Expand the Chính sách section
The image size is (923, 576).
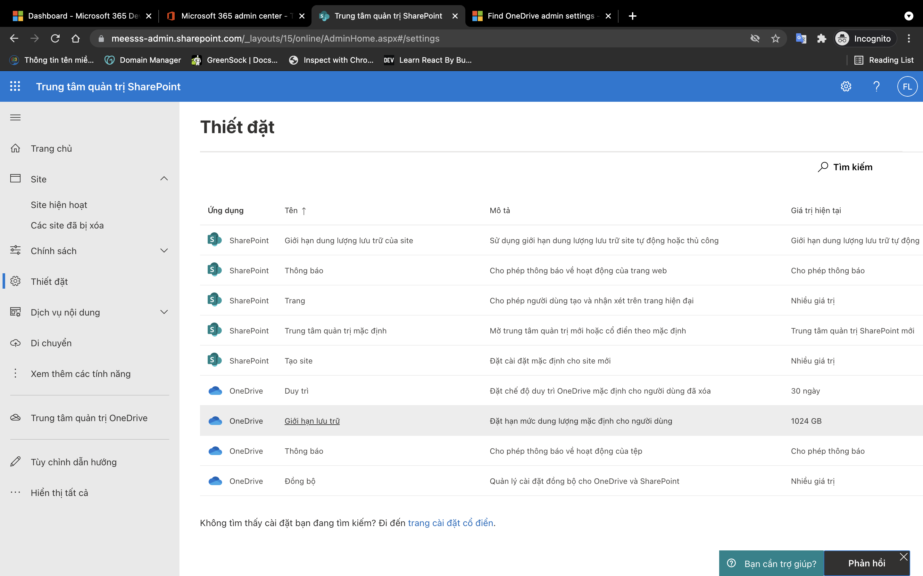click(x=164, y=250)
